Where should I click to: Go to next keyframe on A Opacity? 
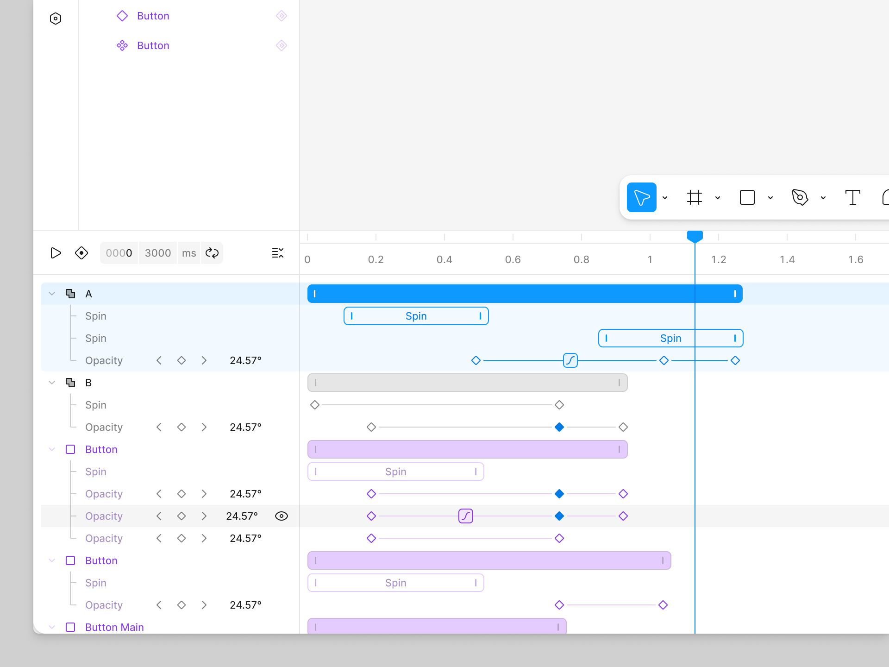click(x=204, y=360)
